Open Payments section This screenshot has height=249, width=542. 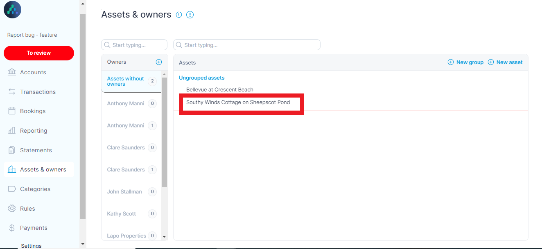[34, 228]
